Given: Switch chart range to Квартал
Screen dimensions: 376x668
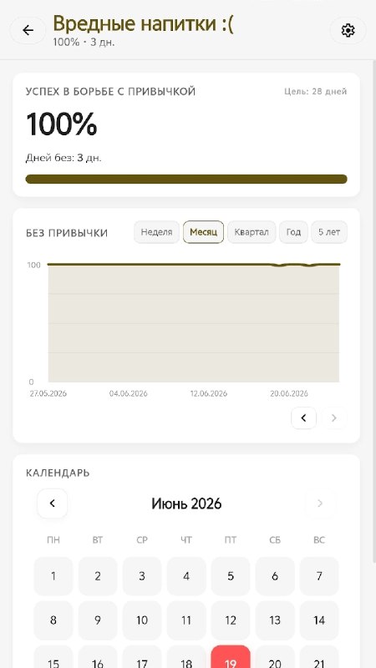Looking at the screenshot, I should (252, 232).
